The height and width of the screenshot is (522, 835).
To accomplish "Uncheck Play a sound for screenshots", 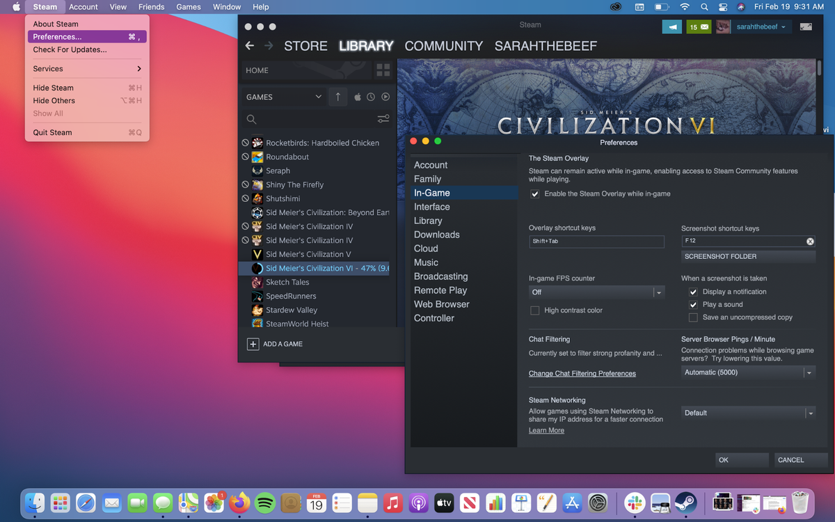I will [693, 304].
